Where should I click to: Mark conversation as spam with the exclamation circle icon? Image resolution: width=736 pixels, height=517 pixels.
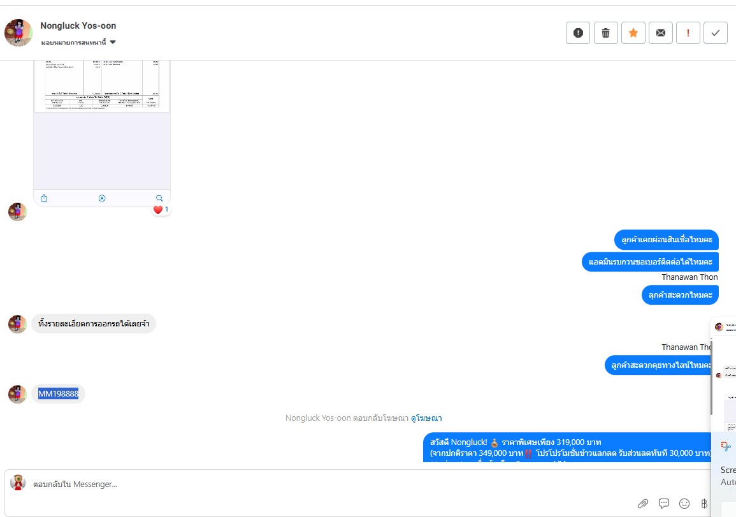pyautogui.click(x=578, y=33)
